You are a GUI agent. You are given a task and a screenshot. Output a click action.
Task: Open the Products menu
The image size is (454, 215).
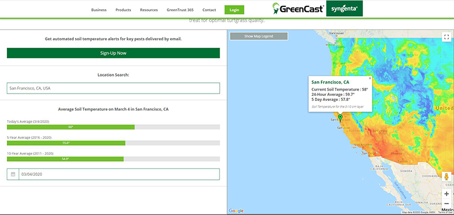[x=123, y=10]
